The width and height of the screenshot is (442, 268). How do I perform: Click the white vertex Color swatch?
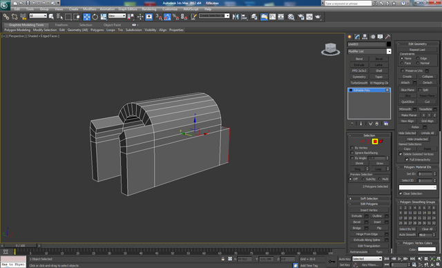427,249
